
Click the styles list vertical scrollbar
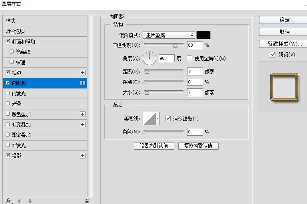[90, 106]
